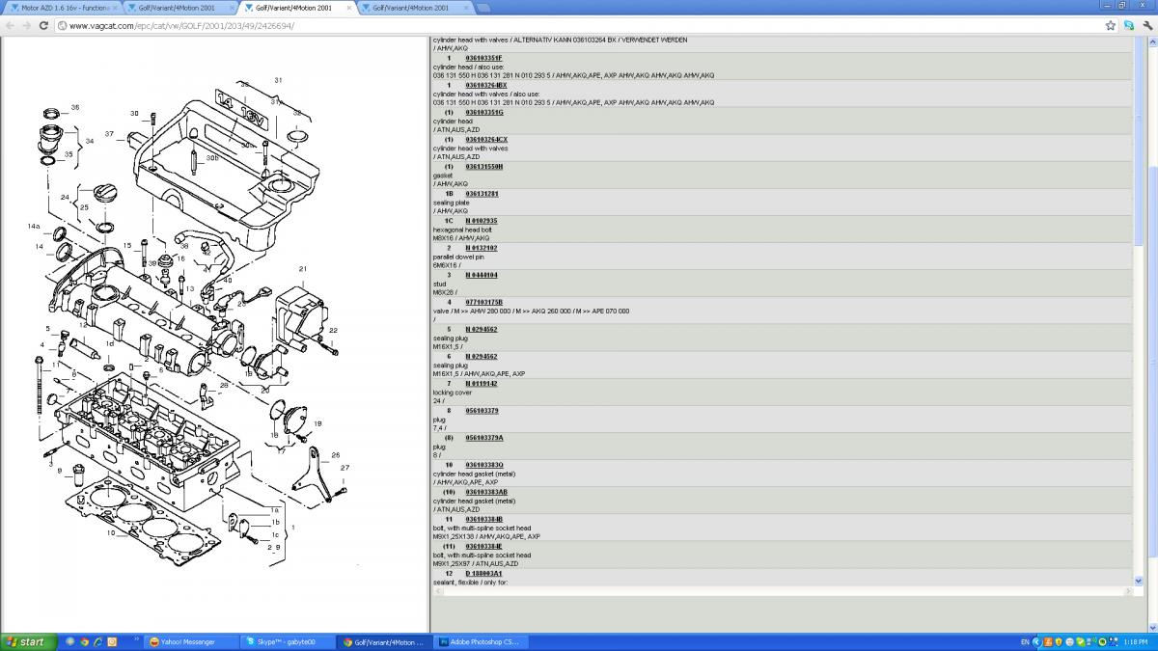Click the 'parallel dowel pin' description text
The width and height of the screenshot is (1158, 651).
point(458,257)
